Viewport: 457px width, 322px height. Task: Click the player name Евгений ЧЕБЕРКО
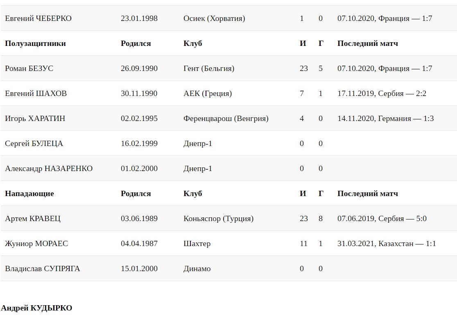[x=38, y=18]
